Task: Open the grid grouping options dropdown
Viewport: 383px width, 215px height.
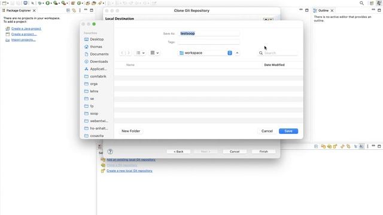Action: (x=154, y=53)
